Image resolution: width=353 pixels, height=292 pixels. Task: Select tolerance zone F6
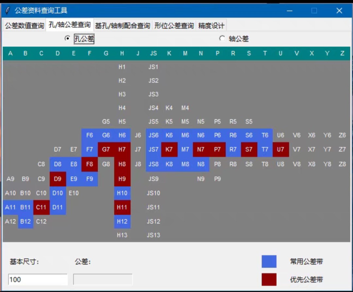tap(90, 135)
